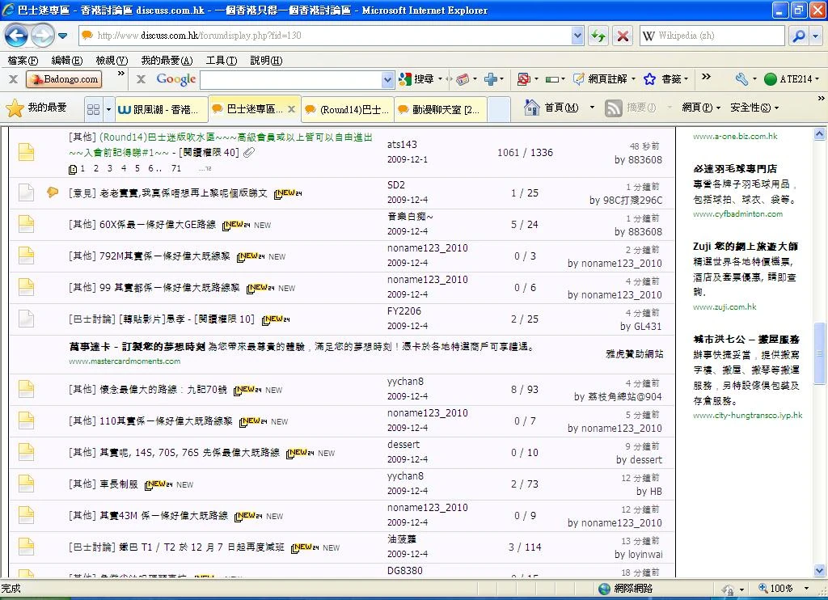This screenshot has width=828, height=600.
Task: Click the blue plus icon on Google toolbar
Action: [491, 79]
